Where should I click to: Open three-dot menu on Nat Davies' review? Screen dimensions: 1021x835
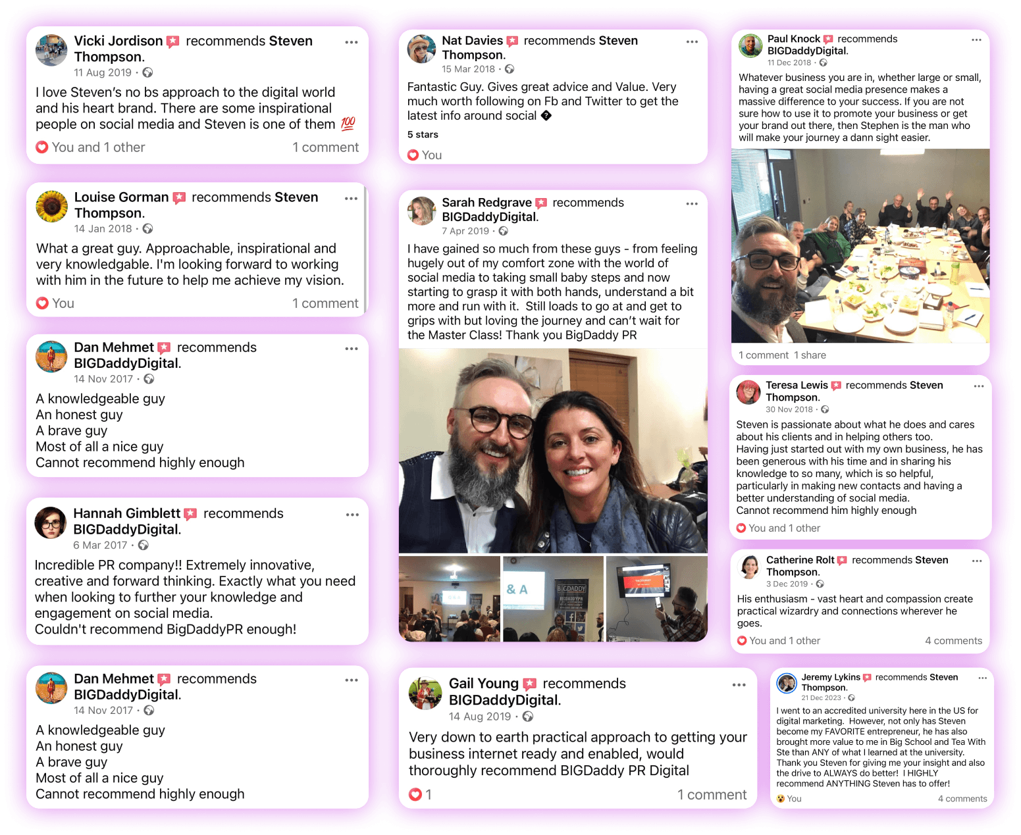692,41
